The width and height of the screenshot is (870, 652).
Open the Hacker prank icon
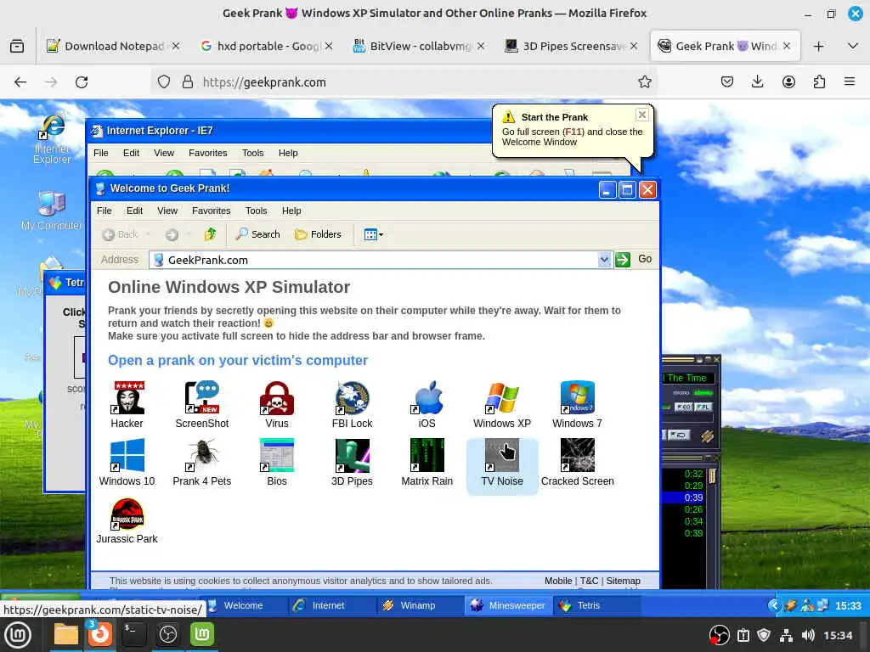click(x=127, y=405)
